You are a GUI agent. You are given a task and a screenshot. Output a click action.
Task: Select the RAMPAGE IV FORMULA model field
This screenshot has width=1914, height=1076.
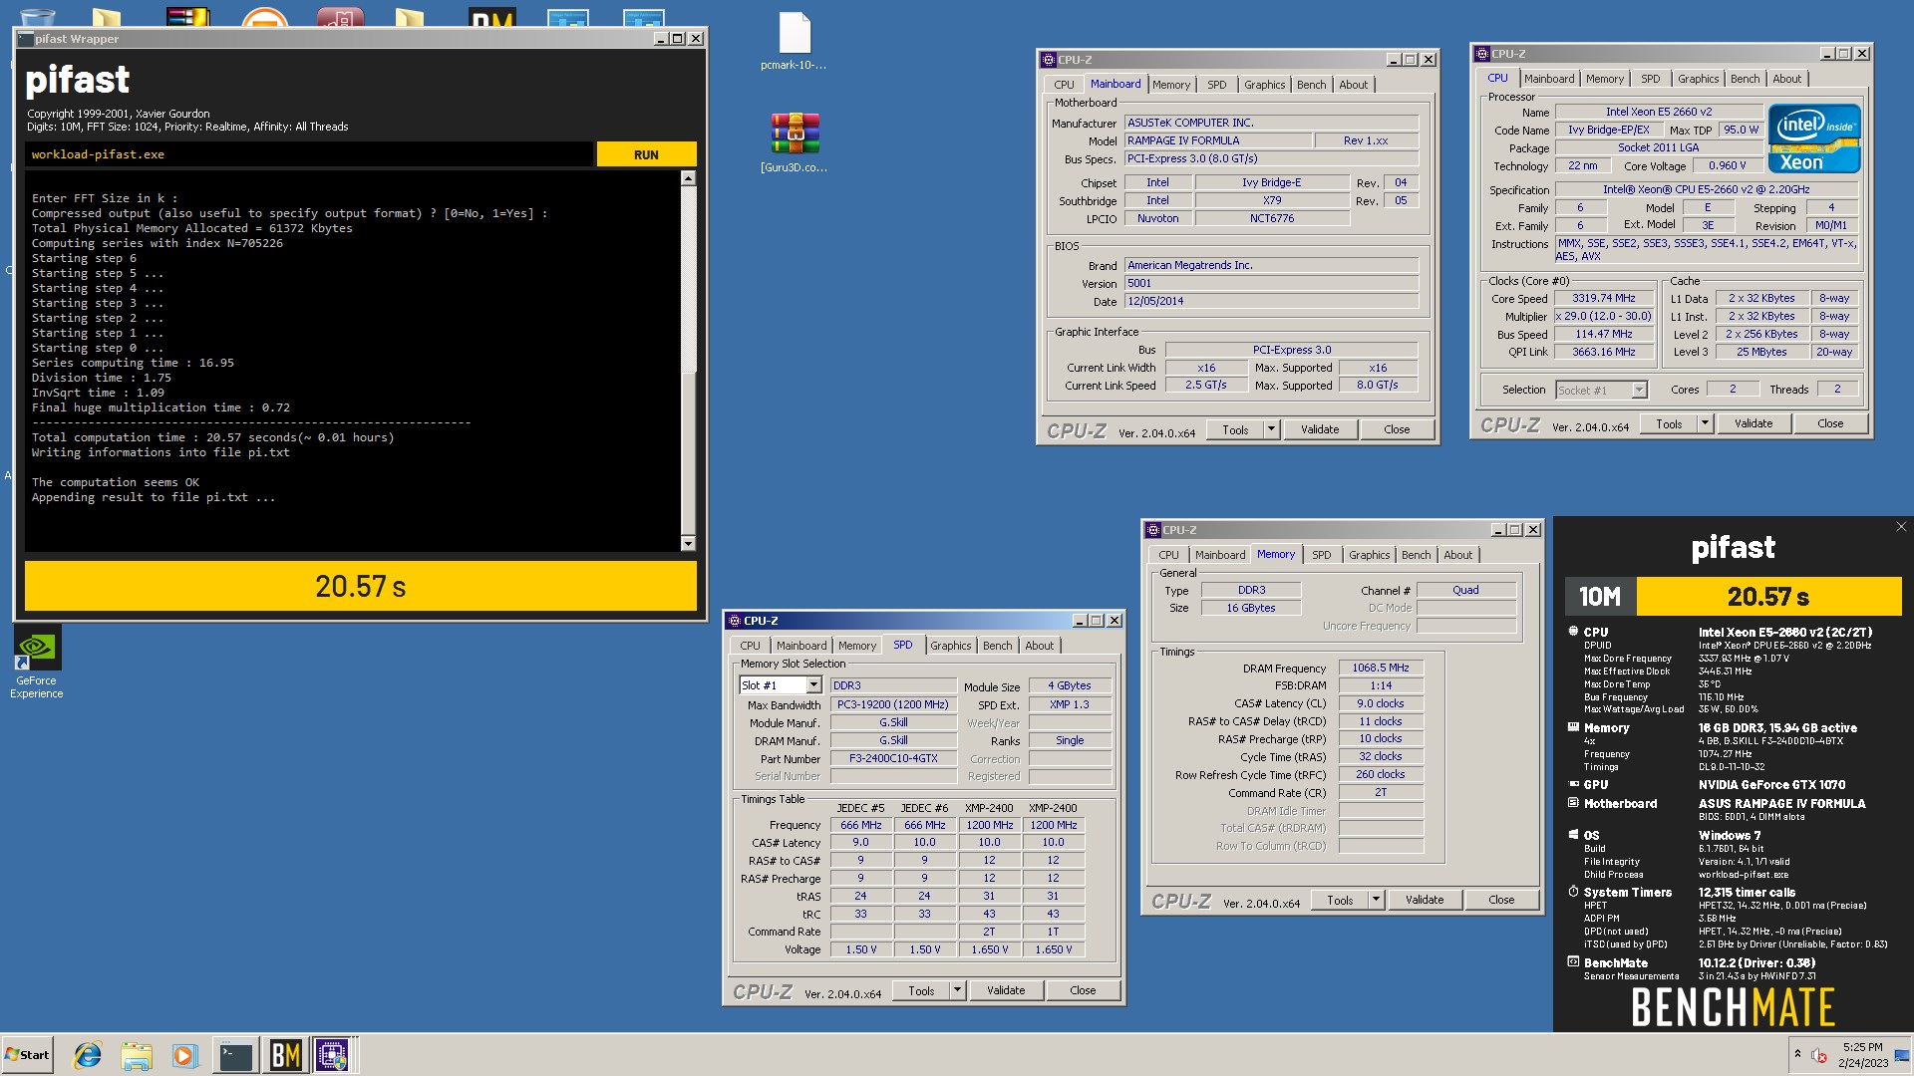click(x=1218, y=140)
